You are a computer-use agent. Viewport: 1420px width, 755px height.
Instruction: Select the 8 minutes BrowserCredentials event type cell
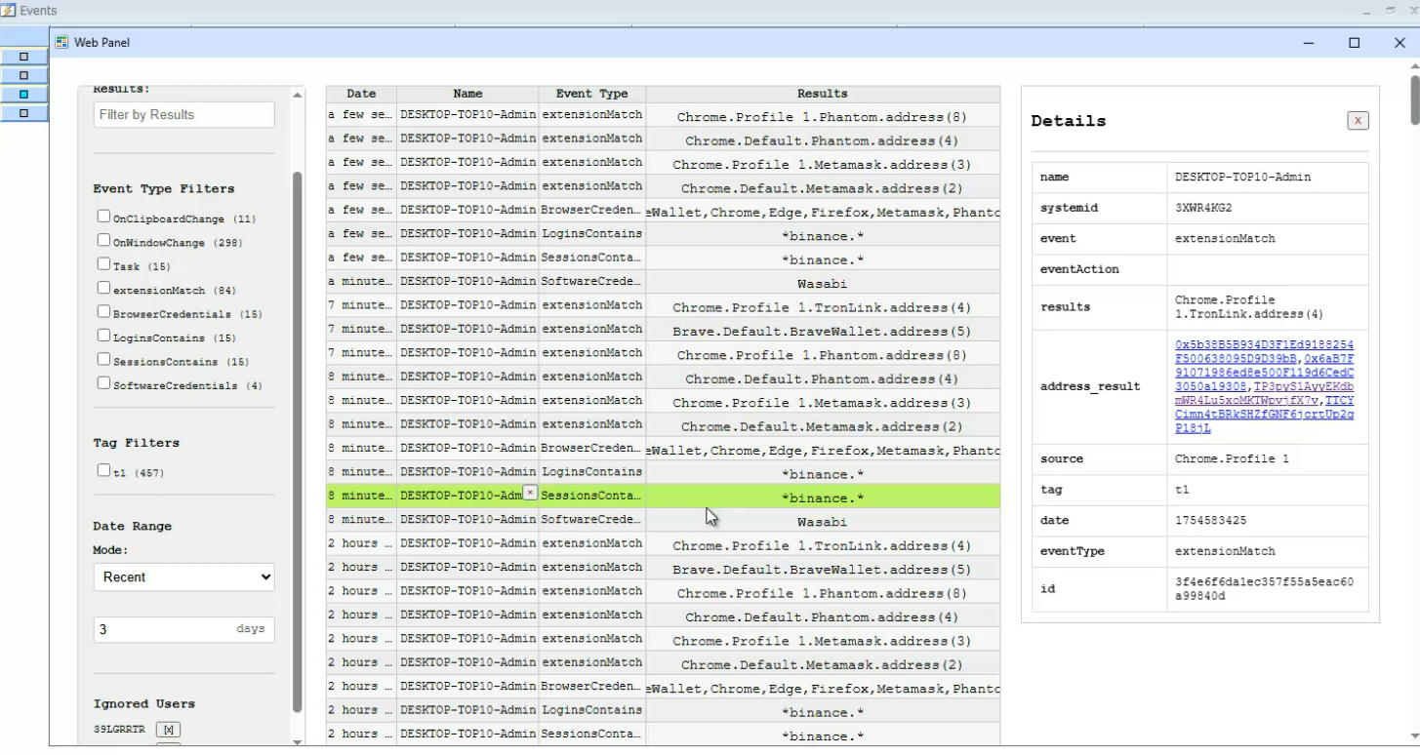coord(592,450)
